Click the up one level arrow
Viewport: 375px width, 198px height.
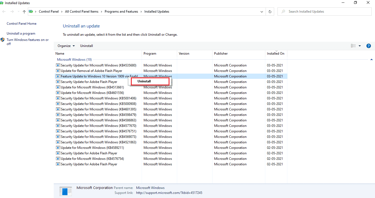click(24, 11)
